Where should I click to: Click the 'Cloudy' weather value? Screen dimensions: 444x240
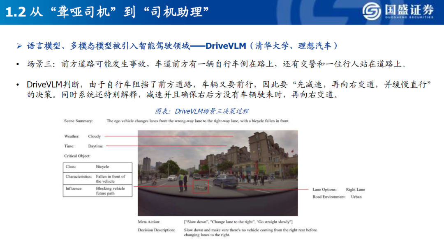coord(94,136)
